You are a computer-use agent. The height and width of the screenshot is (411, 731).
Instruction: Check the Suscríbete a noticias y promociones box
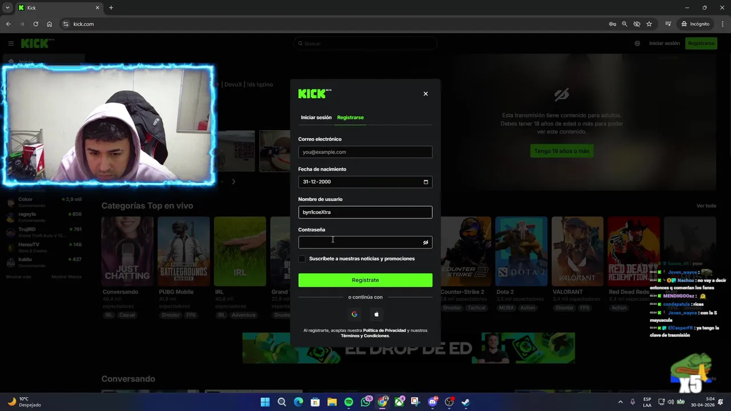point(302,259)
